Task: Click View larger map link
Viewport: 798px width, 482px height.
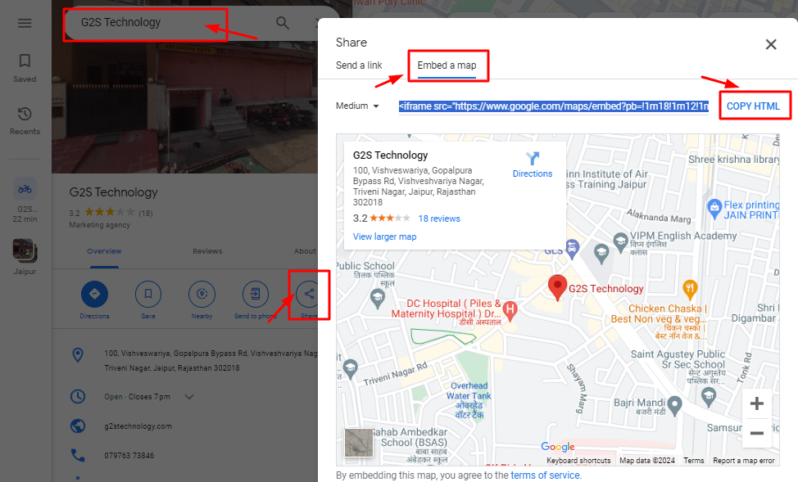Action: (x=384, y=236)
